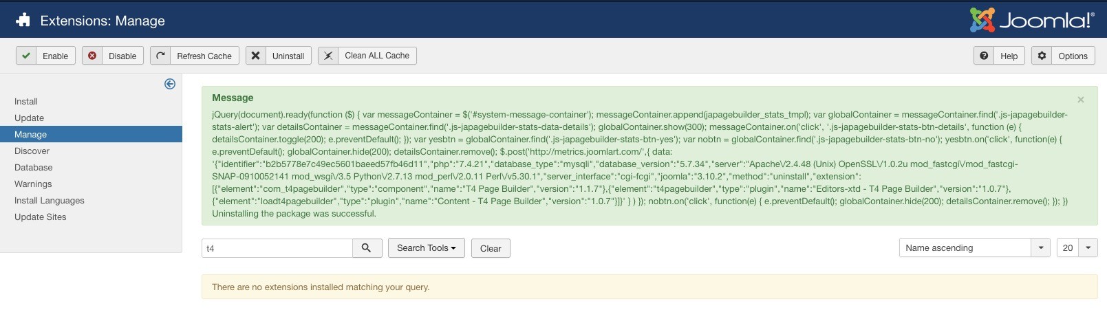The width and height of the screenshot is (1107, 319).
Task: Click the Refresh Cache arrow icon
Action: pyautogui.click(x=160, y=56)
